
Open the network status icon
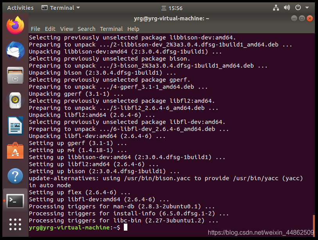pyautogui.click(x=276, y=8)
